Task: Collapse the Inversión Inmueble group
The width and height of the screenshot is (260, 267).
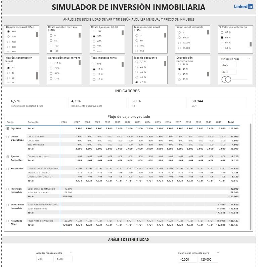Action: coord(8,189)
